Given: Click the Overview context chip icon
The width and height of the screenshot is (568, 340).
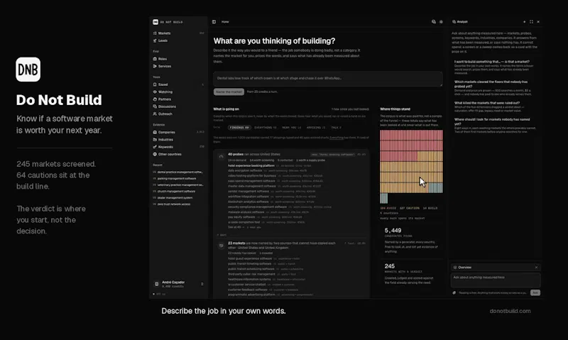Looking at the screenshot, I should click(455, 267).
